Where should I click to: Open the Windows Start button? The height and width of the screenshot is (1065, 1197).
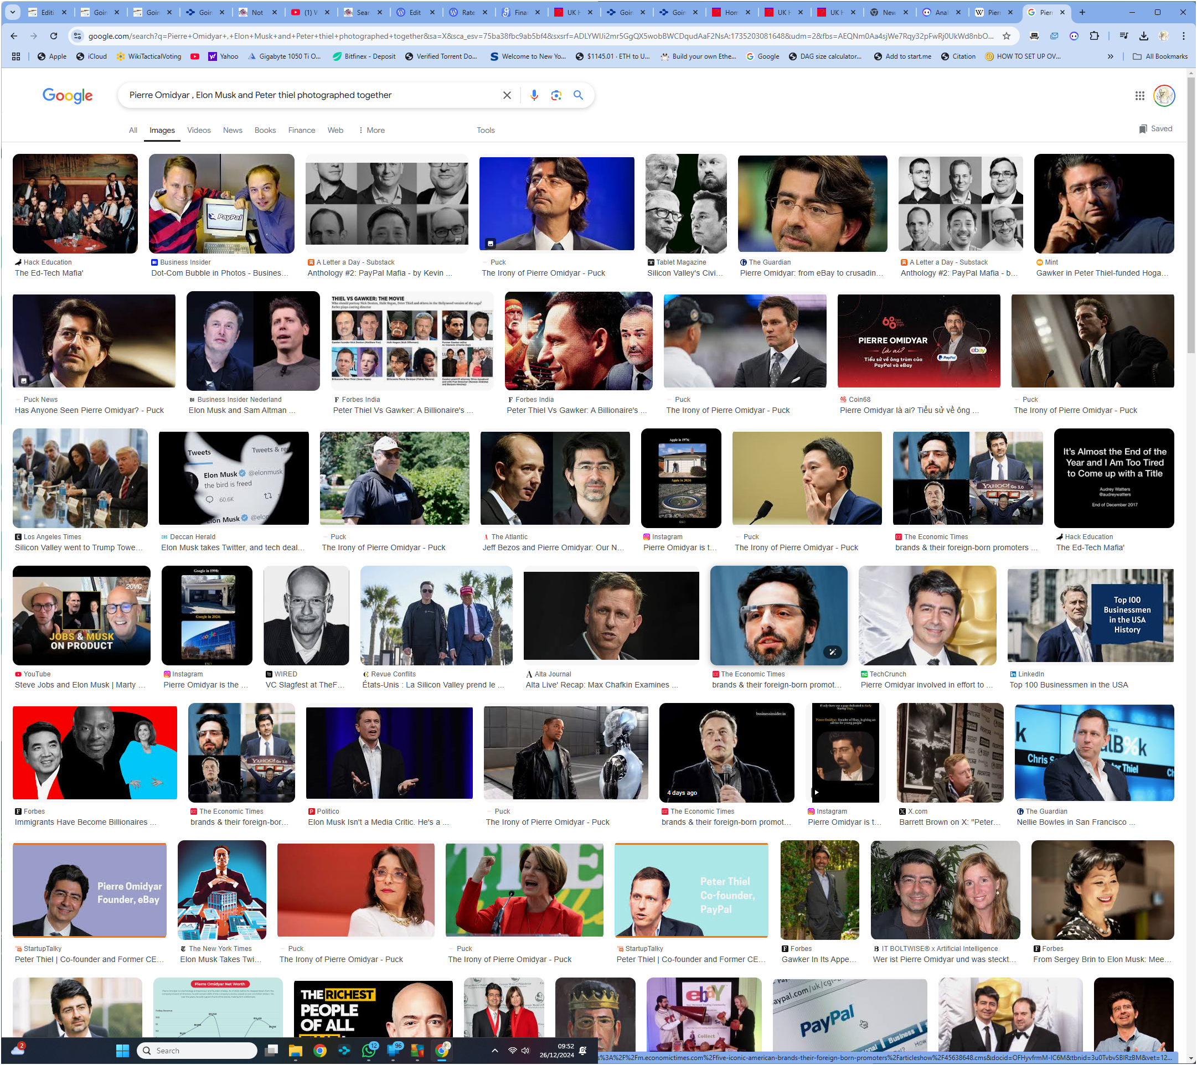(x=122, y=1051)
